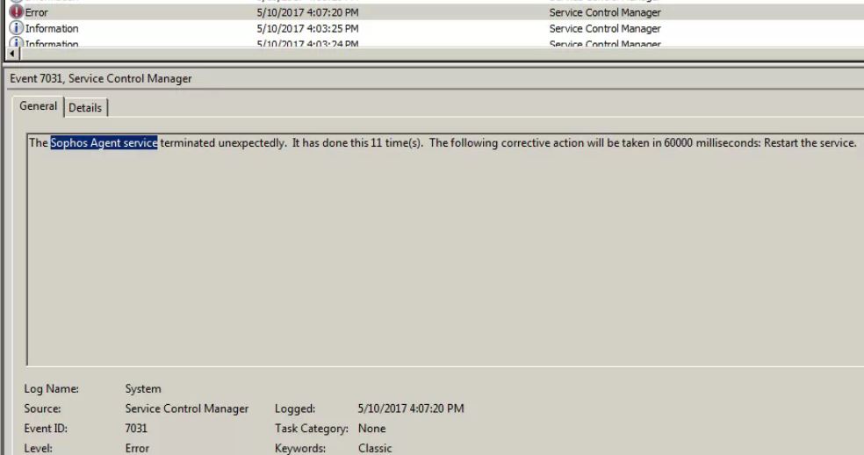Image resolution: width=864 pixels, height=455 pixels.
Task: Click Service Control Manager in the Error row
Action: (x=605, y=12)
